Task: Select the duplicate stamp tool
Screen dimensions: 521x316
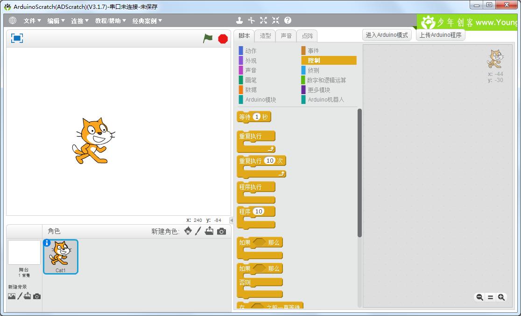Action: [x=239, y=21]
